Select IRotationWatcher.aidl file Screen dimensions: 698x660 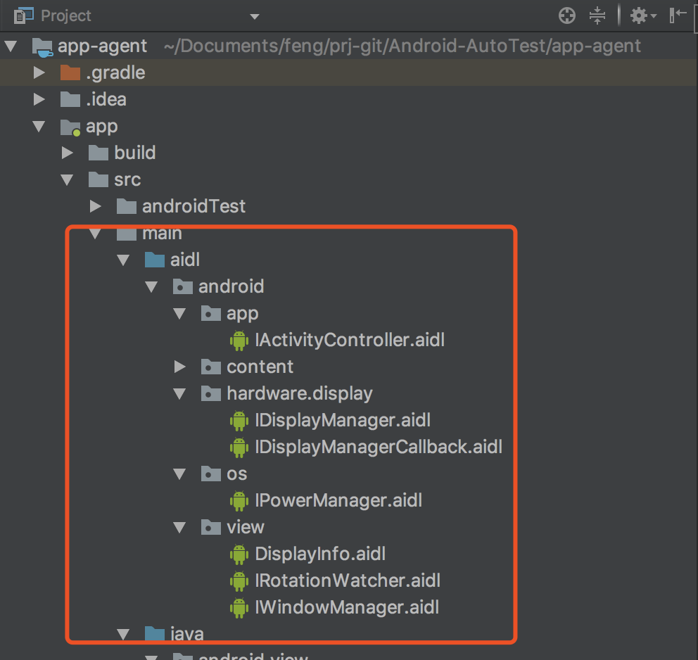tap(348, 581)
